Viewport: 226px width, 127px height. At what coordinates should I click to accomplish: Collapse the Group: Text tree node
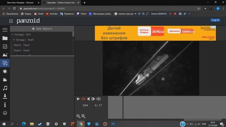(14, 40)
